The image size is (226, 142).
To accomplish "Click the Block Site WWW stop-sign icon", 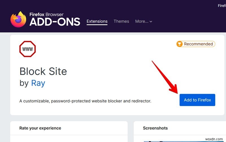I will pos(27,49).
